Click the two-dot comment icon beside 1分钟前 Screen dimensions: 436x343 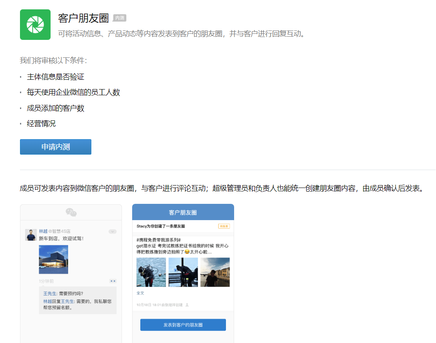pos(113,281)
